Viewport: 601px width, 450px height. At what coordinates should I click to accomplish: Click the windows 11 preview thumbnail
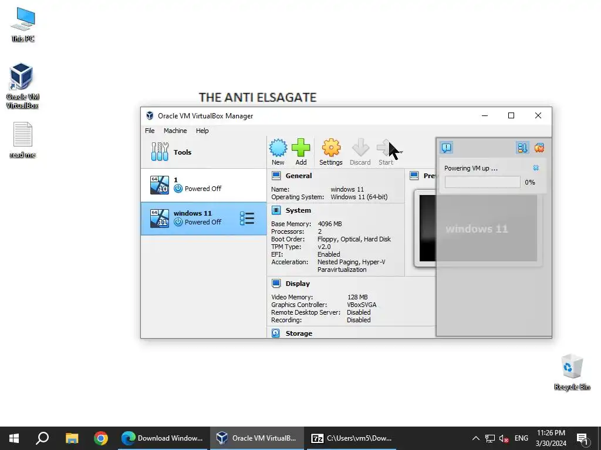tap(478, 228)
